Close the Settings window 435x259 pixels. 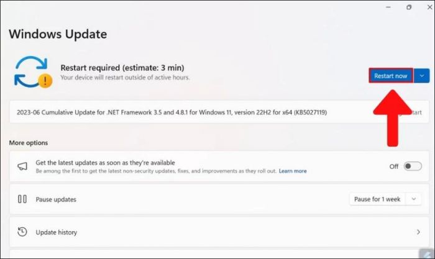(x=430, y=7)
